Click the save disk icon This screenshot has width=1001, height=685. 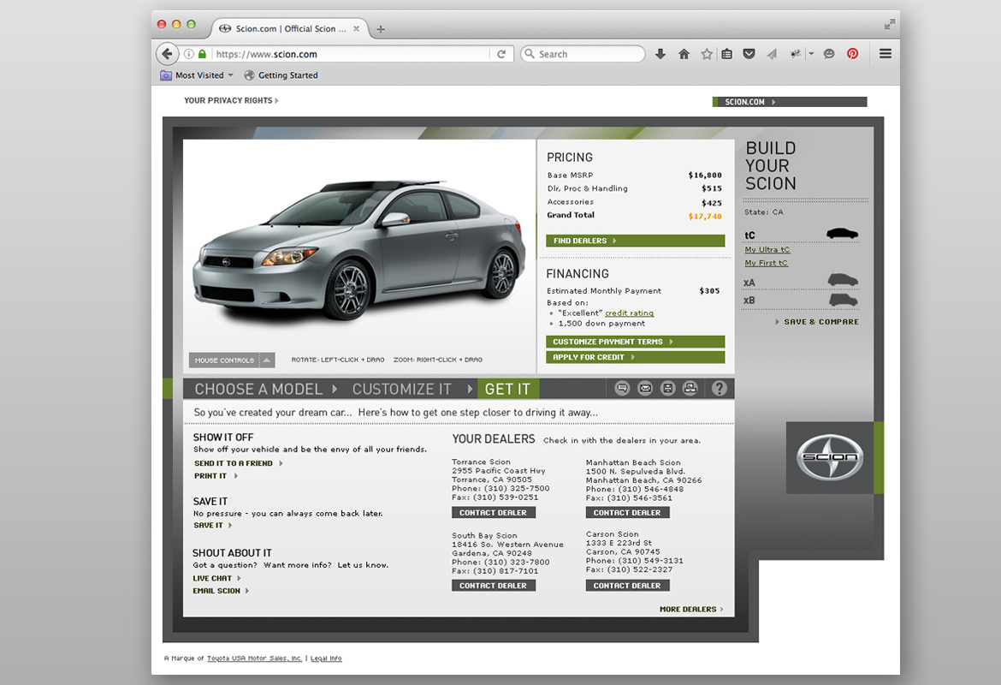667,388
